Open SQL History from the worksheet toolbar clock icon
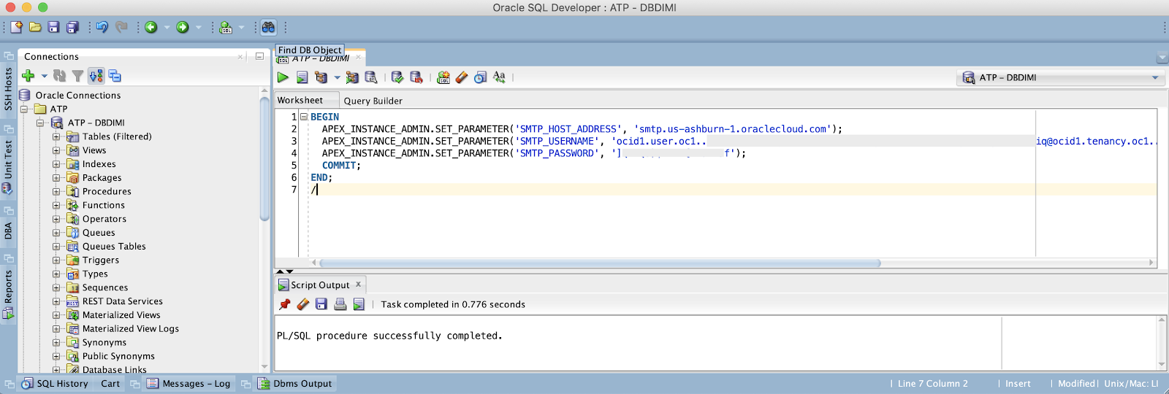The height and width of the screenshot is (394, 1169). tap(480, 77)
